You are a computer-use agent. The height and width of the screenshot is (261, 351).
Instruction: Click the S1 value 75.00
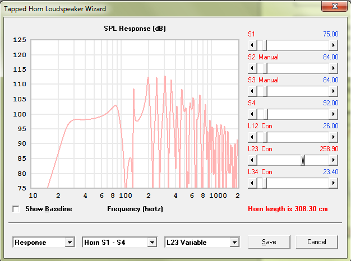coord(331,34)
